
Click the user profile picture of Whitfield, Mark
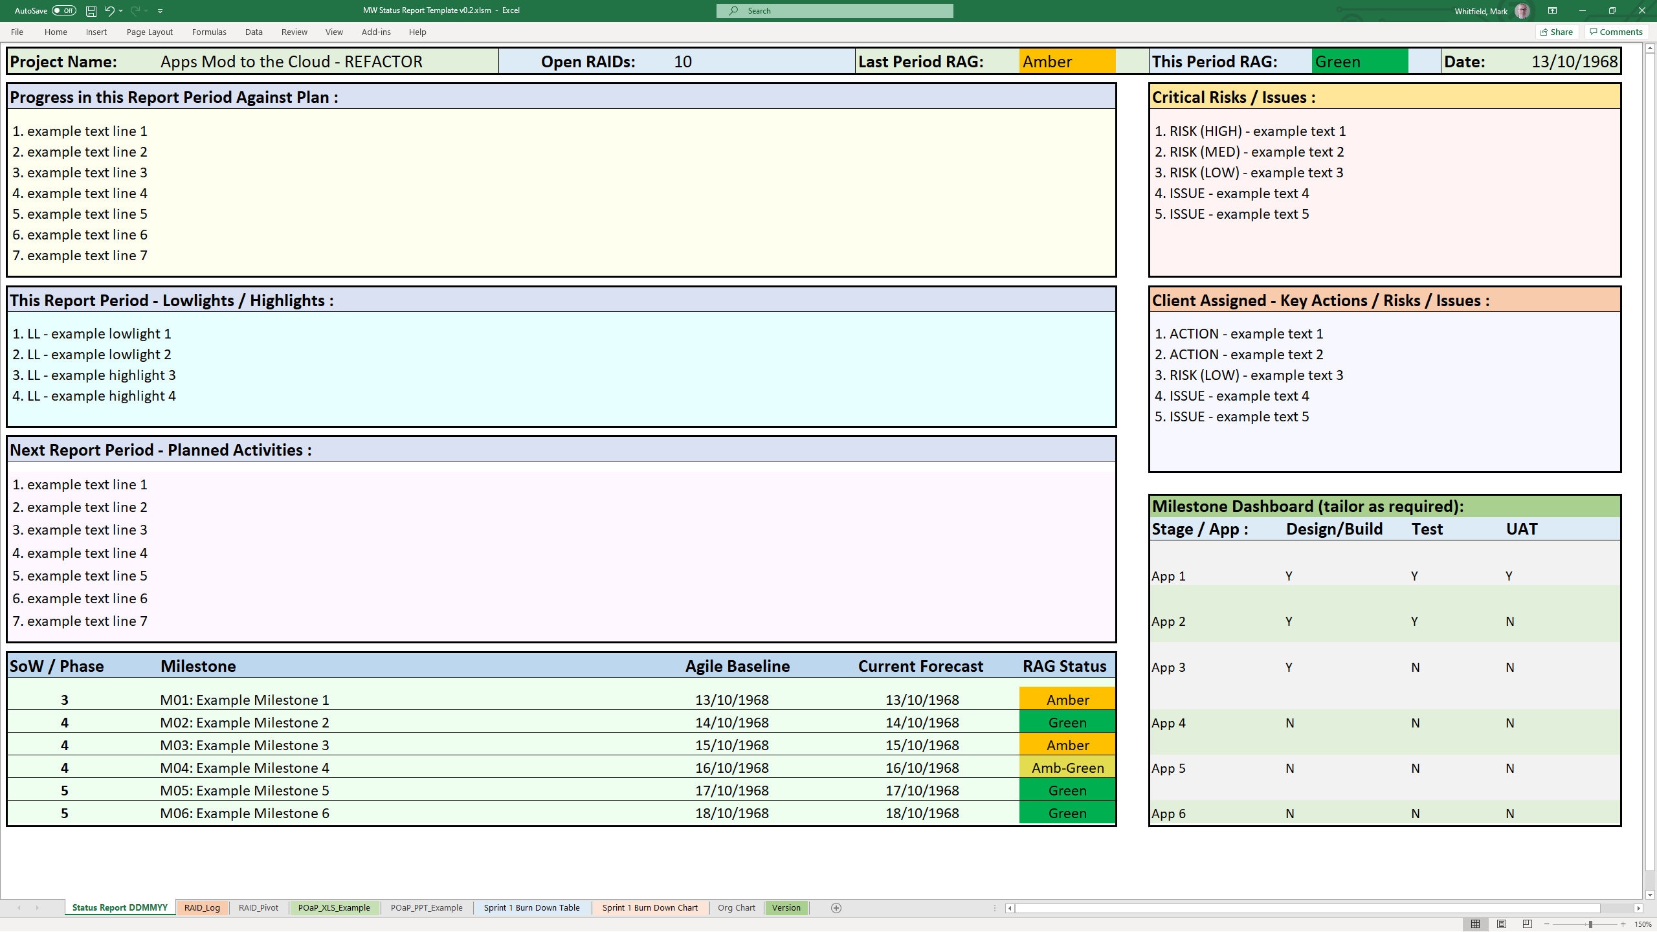coord(1523,10)
